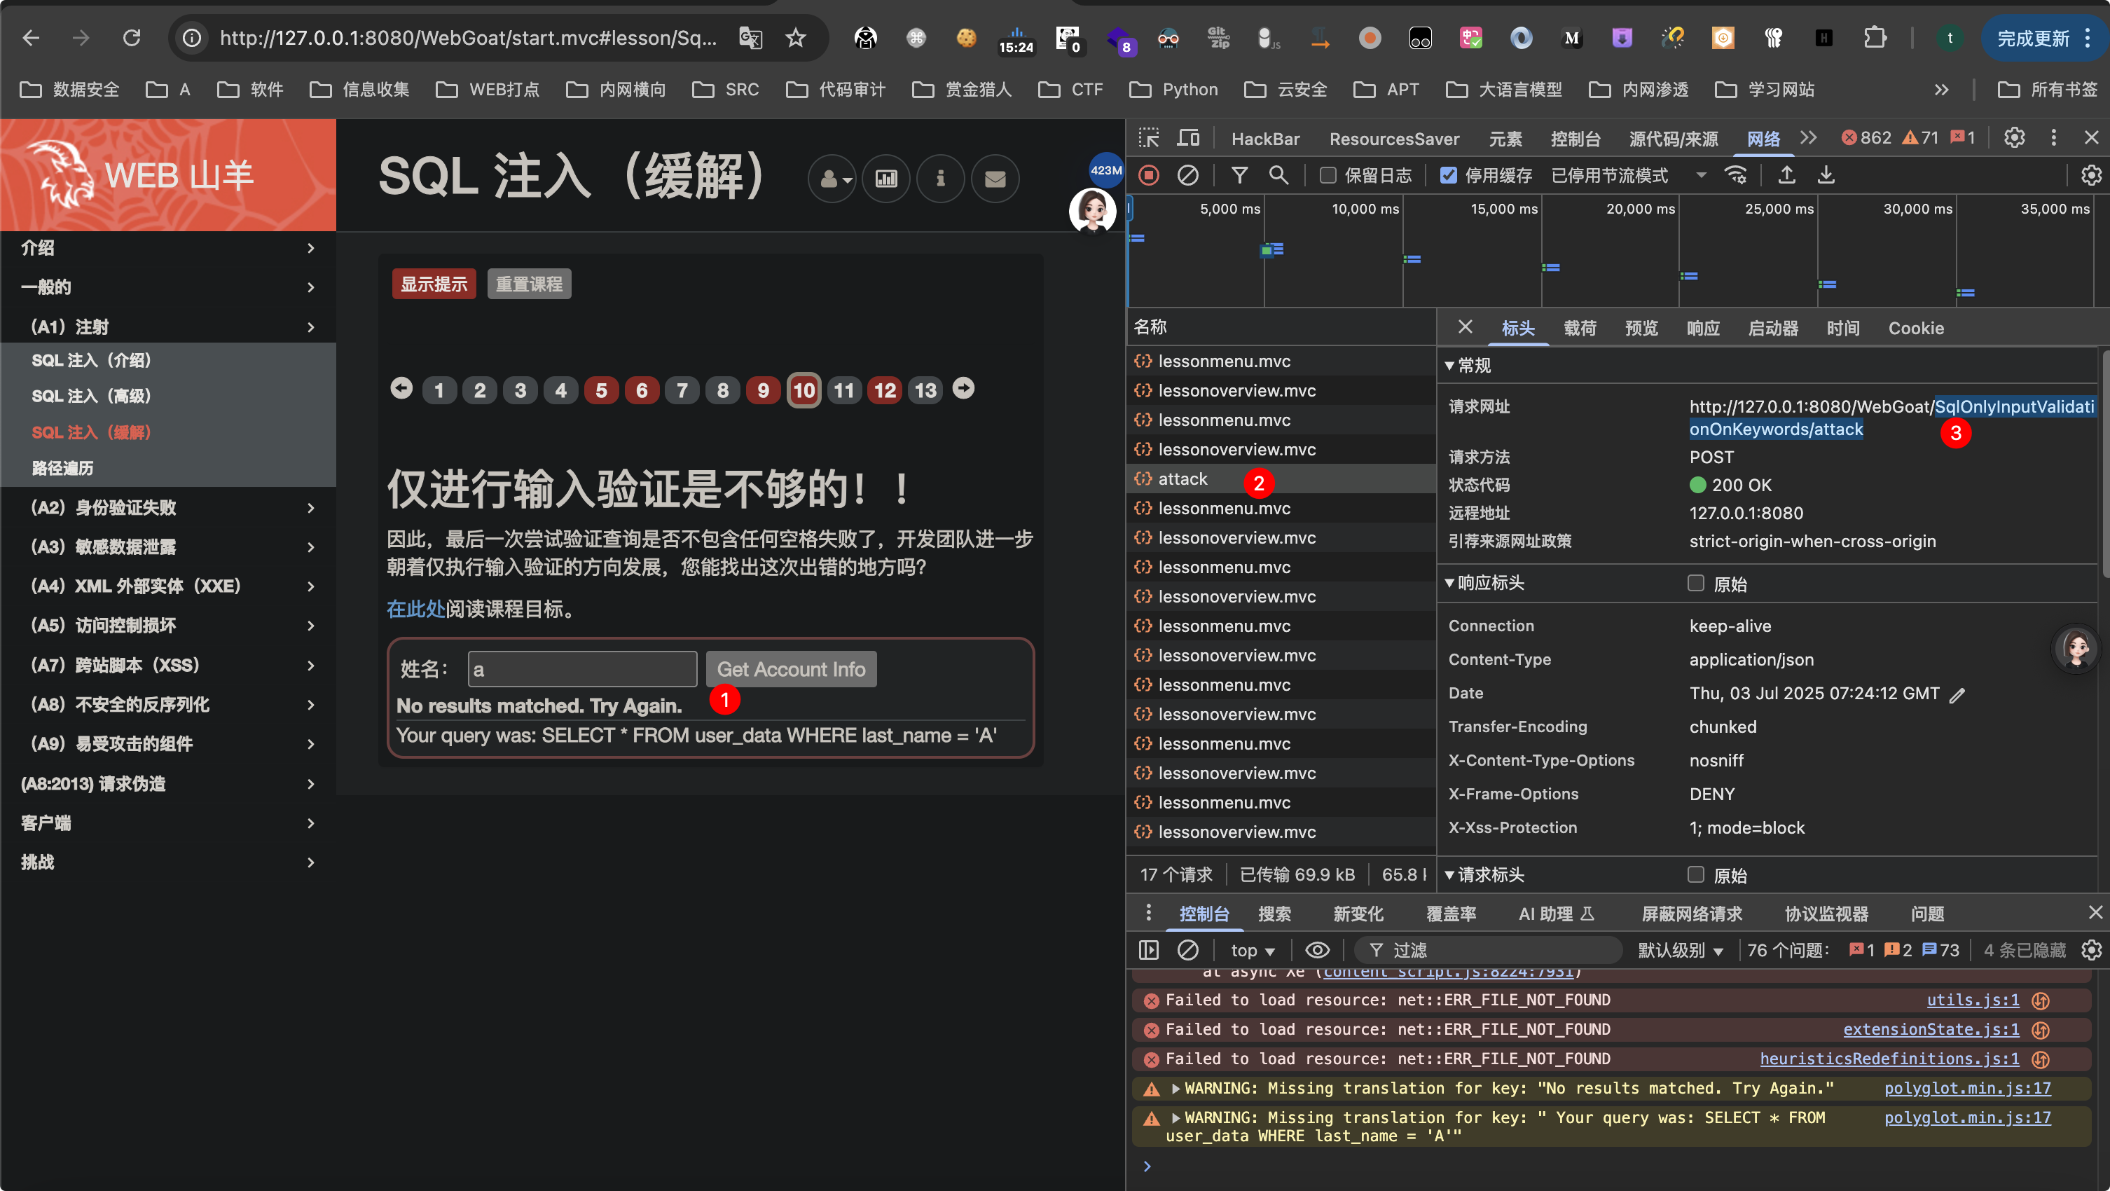Select the attack request in network list
Viewport: 2110px width, 1191px height.
point(1281,479)
